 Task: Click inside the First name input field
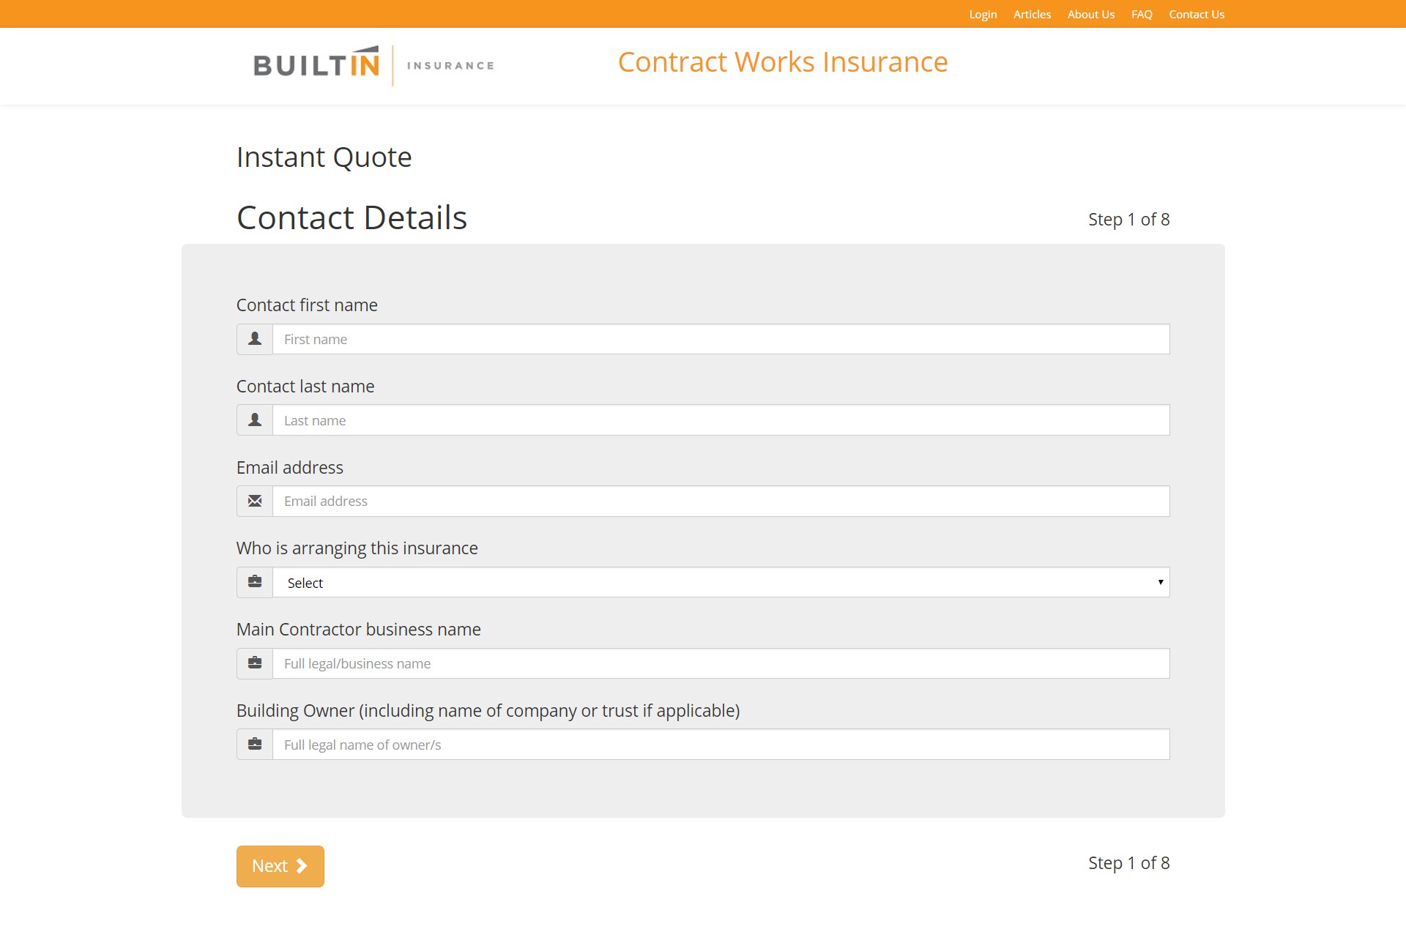[x=721, y=338]
